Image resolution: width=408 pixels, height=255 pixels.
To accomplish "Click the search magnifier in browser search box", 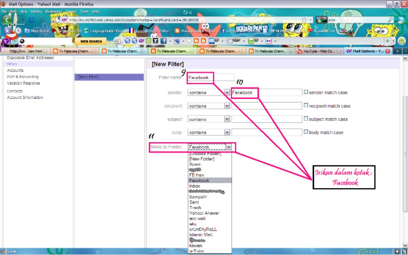I will pyautogui.click(x=390, y=20).
